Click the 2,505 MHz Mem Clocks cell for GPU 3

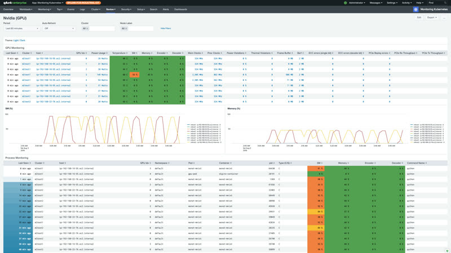coord(198,75)
